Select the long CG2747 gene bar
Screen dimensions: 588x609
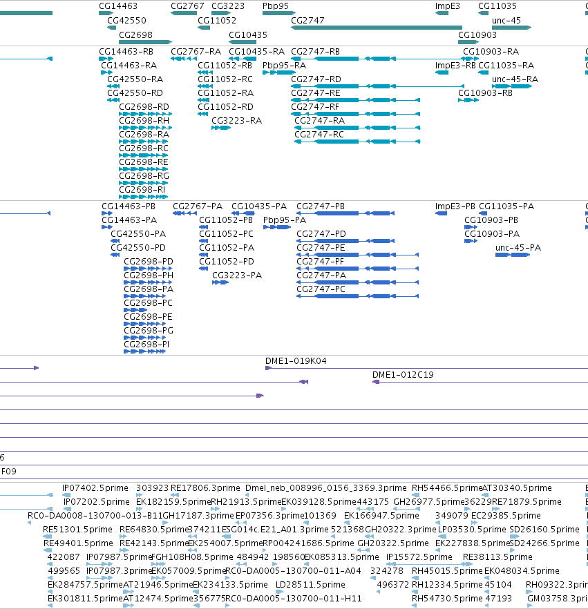377,28
